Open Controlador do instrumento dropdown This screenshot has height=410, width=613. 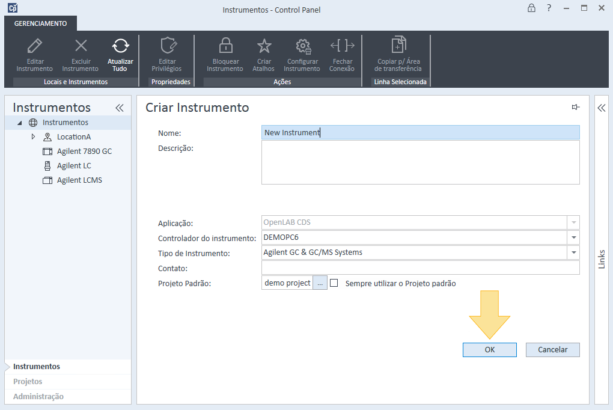pos(573,237)
